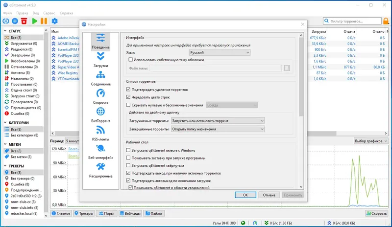
Task: Click the add torrent link toolbar icon
Action: tap(6, 21)
